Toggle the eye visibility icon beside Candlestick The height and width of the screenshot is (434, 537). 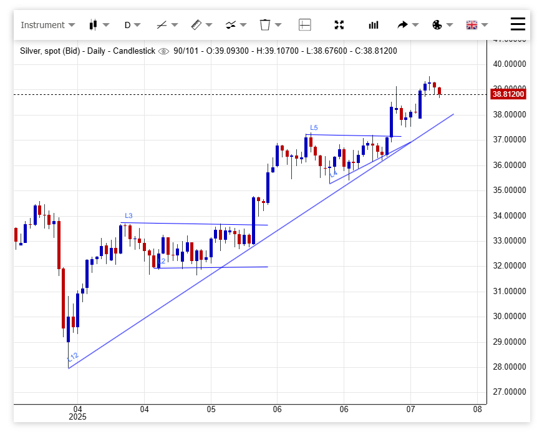click(164, 51)
